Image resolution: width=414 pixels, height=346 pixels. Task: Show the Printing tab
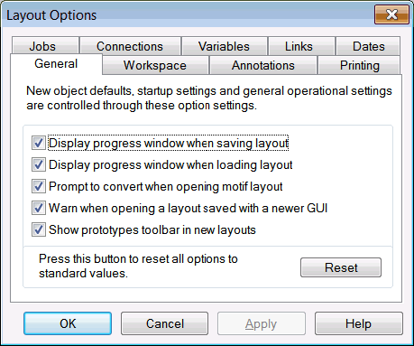click(x=359, y=65)
